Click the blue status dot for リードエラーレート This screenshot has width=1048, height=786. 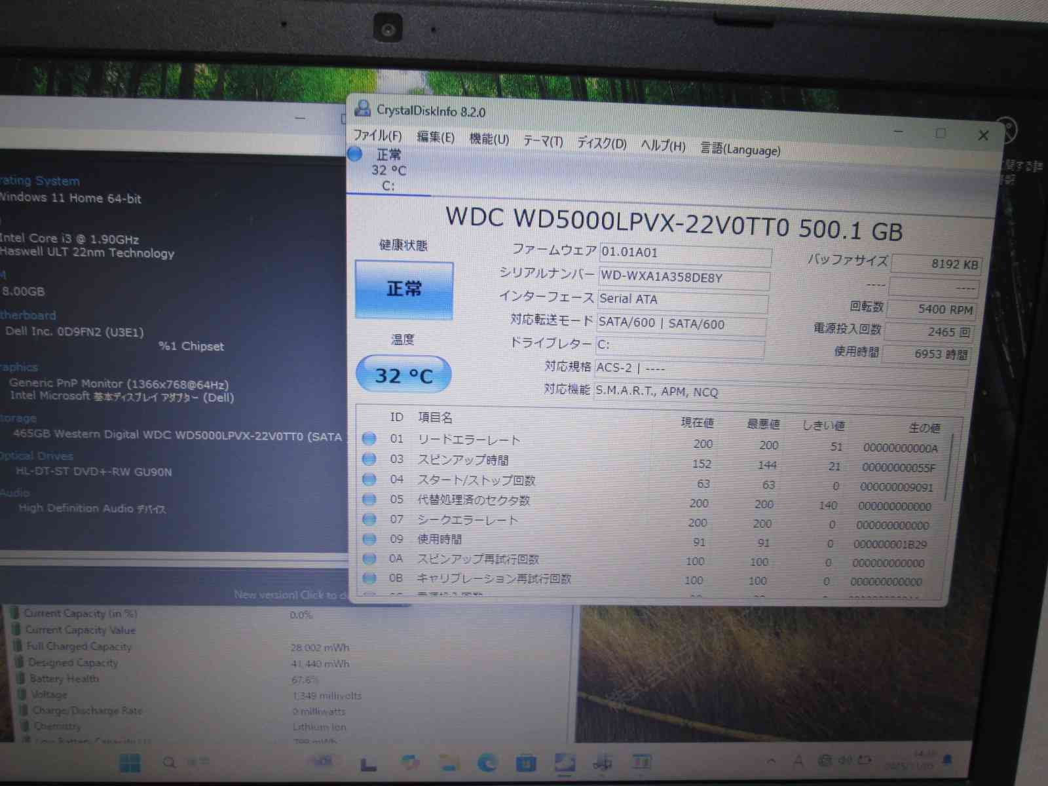[369, 438]
